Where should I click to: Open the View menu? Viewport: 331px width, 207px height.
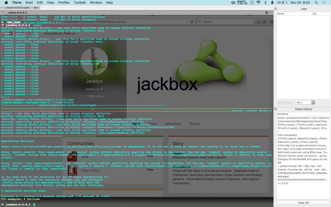coord(51,2)
